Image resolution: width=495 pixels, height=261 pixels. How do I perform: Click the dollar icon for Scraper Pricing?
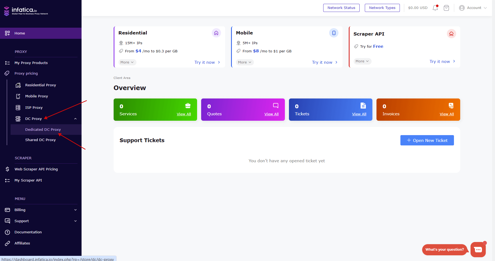pos(7,169)
